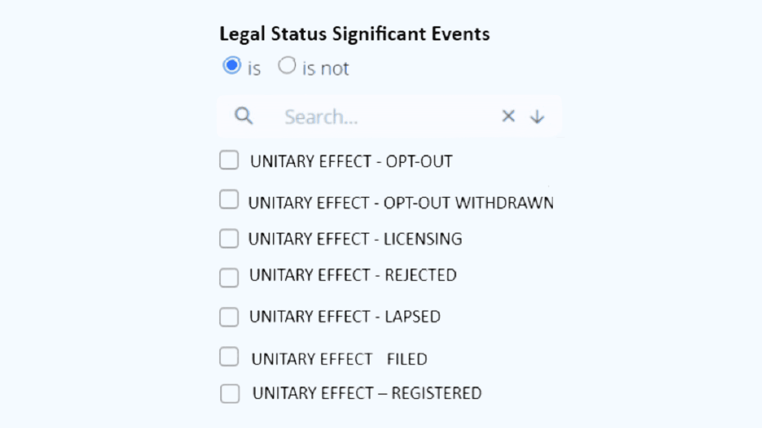Click the "UNITARY EFFECT - REJECTED" label text
This screenshot has height=428, width=762.
tap(353, 275)
